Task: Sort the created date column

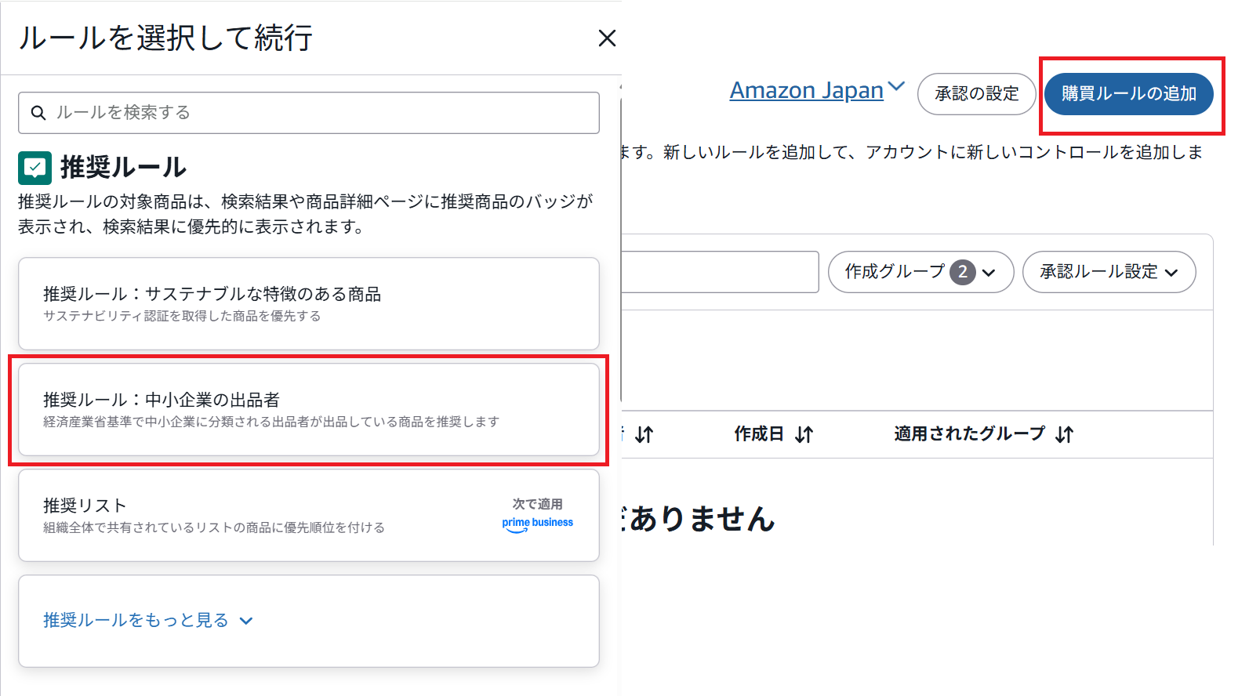Action: click(x=804, y=434)
